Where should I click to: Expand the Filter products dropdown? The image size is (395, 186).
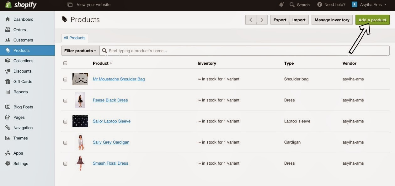click(80, 51)
